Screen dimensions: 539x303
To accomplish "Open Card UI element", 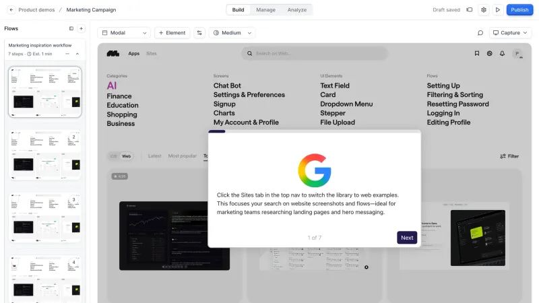I will pyautogui.click(x=328, y=95).
